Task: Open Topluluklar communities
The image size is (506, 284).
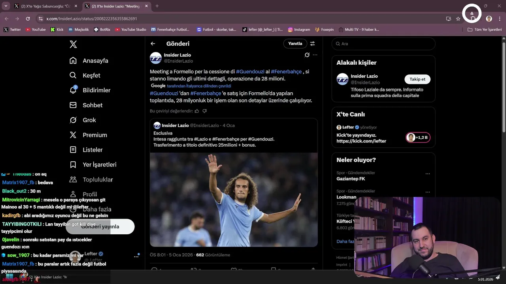Action: click(91, 179)
